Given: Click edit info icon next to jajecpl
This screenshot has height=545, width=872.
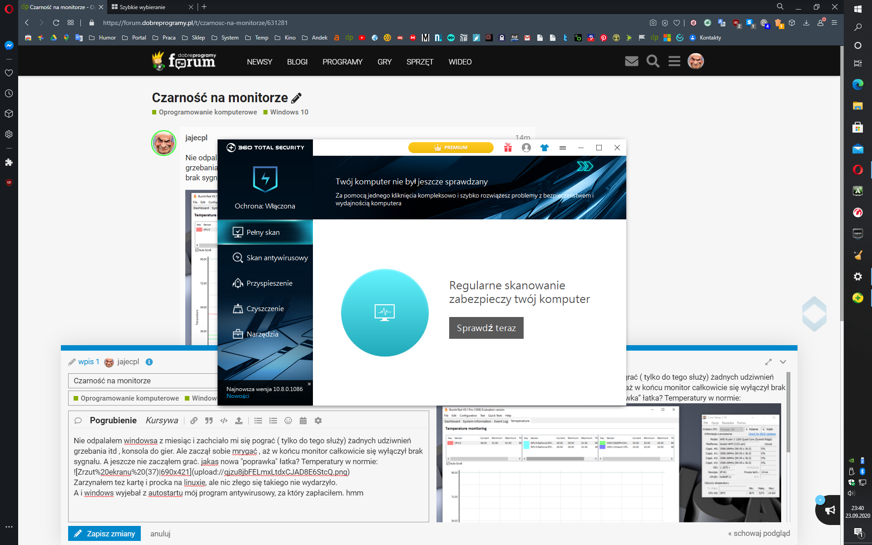Looking at the screenshot, I should click(x=149, y=362).
